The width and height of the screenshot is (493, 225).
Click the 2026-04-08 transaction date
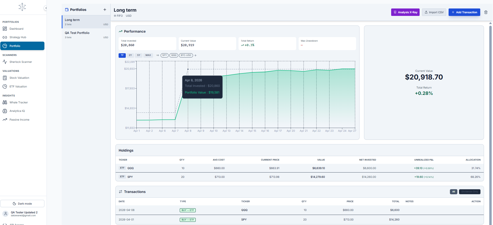point(127,210)
